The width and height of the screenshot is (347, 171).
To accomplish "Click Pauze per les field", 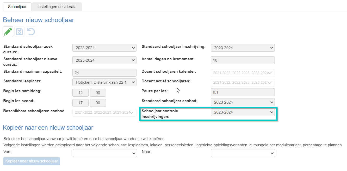I will click(x=243, y=92).
